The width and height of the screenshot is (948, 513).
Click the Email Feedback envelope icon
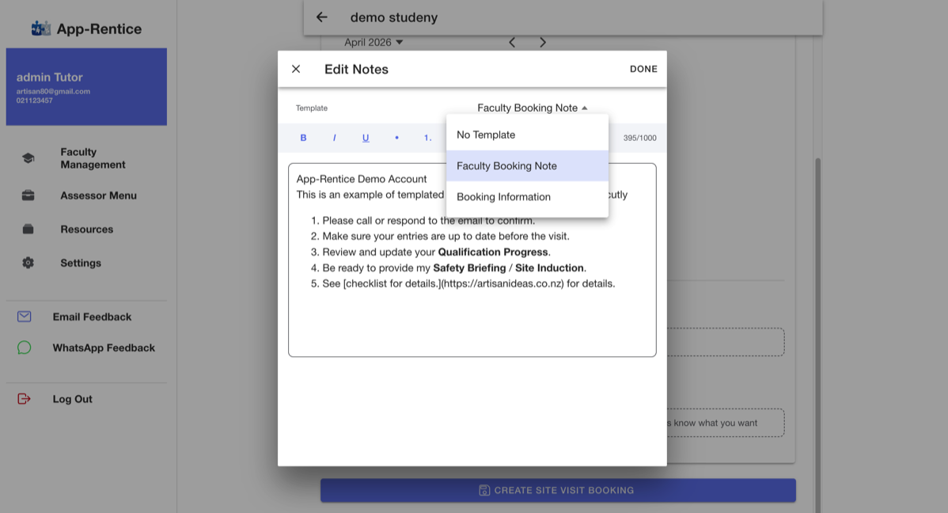[x=25, y=317]
